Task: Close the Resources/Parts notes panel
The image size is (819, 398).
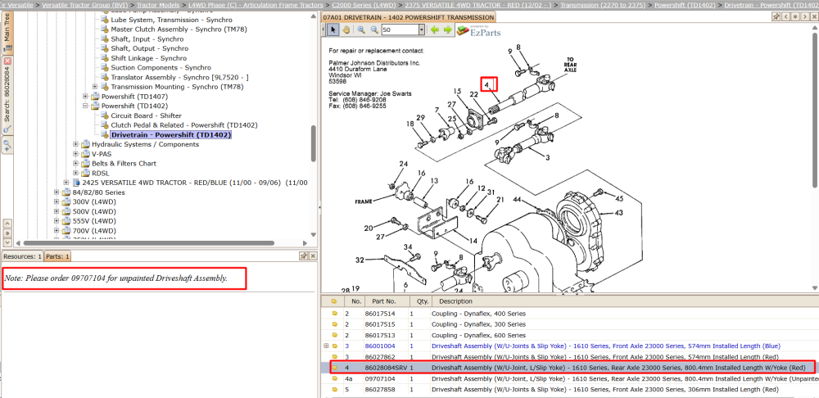Action: pyautogui.click(x=313, y=256)
